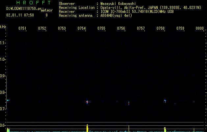Click the meteor count value 8
207x132 pixels.
[x=47, y=15]
